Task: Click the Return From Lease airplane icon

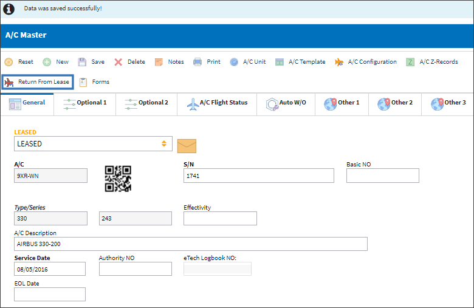Action: (9, 82)
